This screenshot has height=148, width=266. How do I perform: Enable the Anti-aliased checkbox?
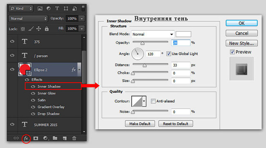153,101
